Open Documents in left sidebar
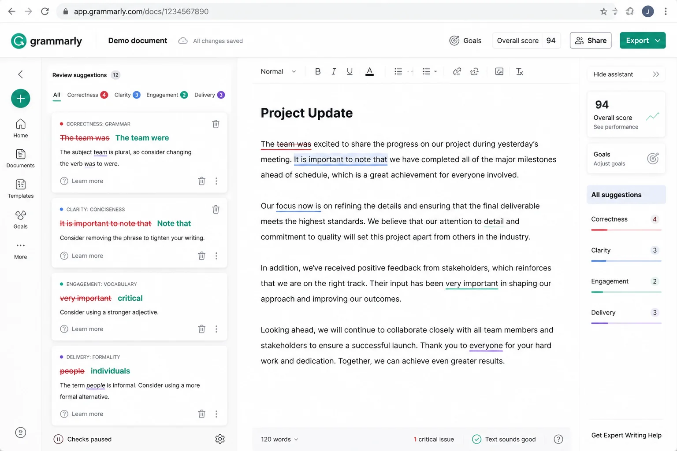 click(x=20, y=159)
